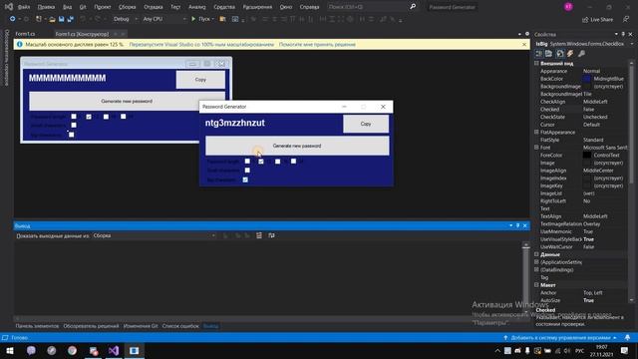Select the big characters checkbox in designer form

[71, 135]
